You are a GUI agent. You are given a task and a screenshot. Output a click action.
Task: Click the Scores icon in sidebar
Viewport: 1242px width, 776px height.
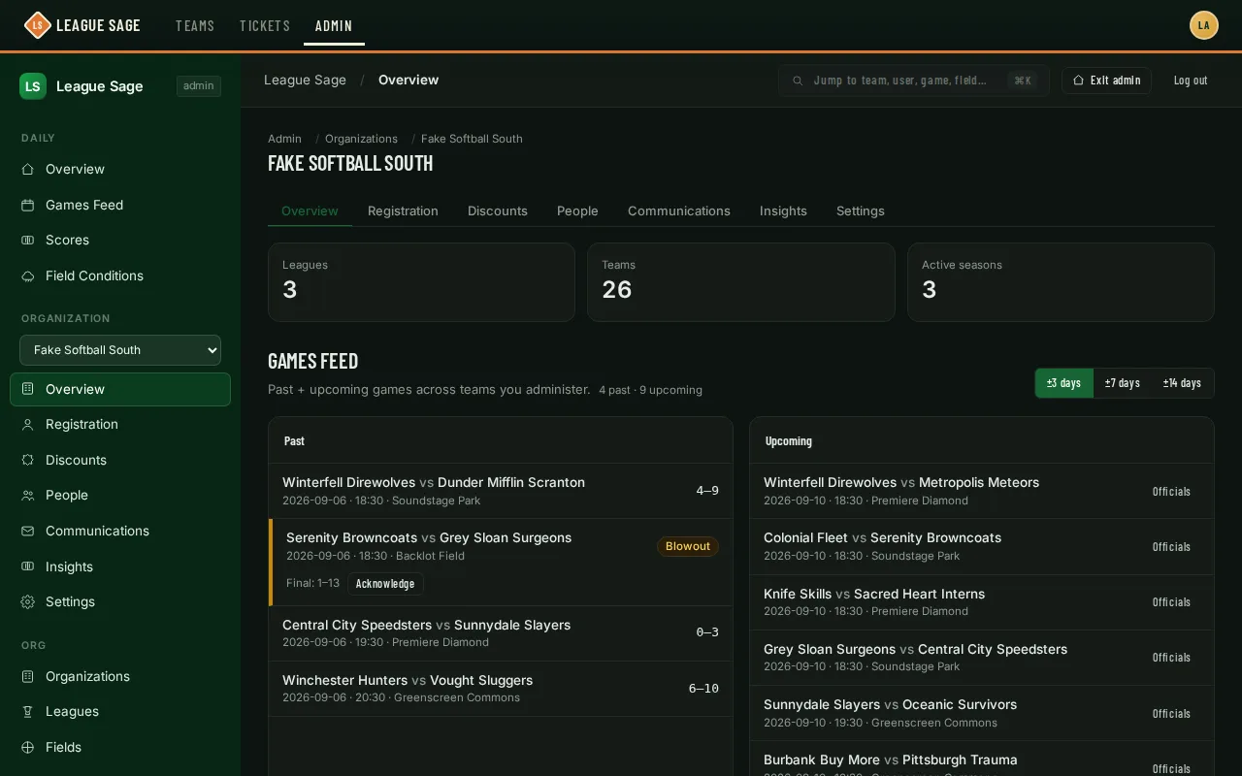(28, 241)
